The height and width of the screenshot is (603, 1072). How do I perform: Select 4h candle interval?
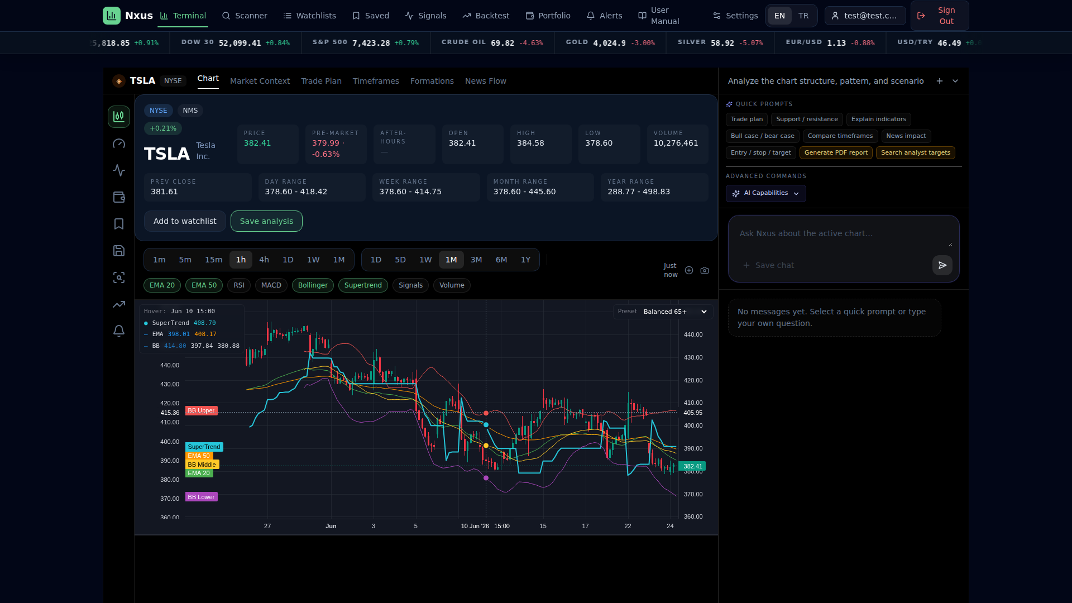[264, 260]
